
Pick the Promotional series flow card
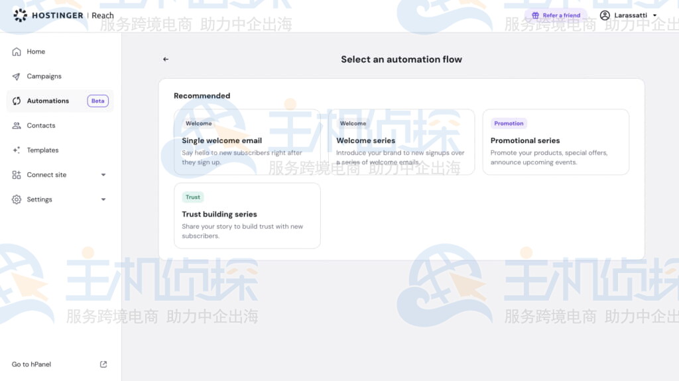coord(556,142)
